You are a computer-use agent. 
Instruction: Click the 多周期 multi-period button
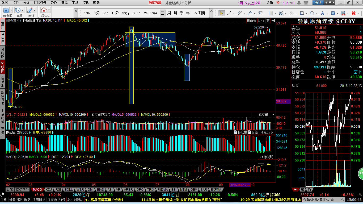(x=199, y=13)
